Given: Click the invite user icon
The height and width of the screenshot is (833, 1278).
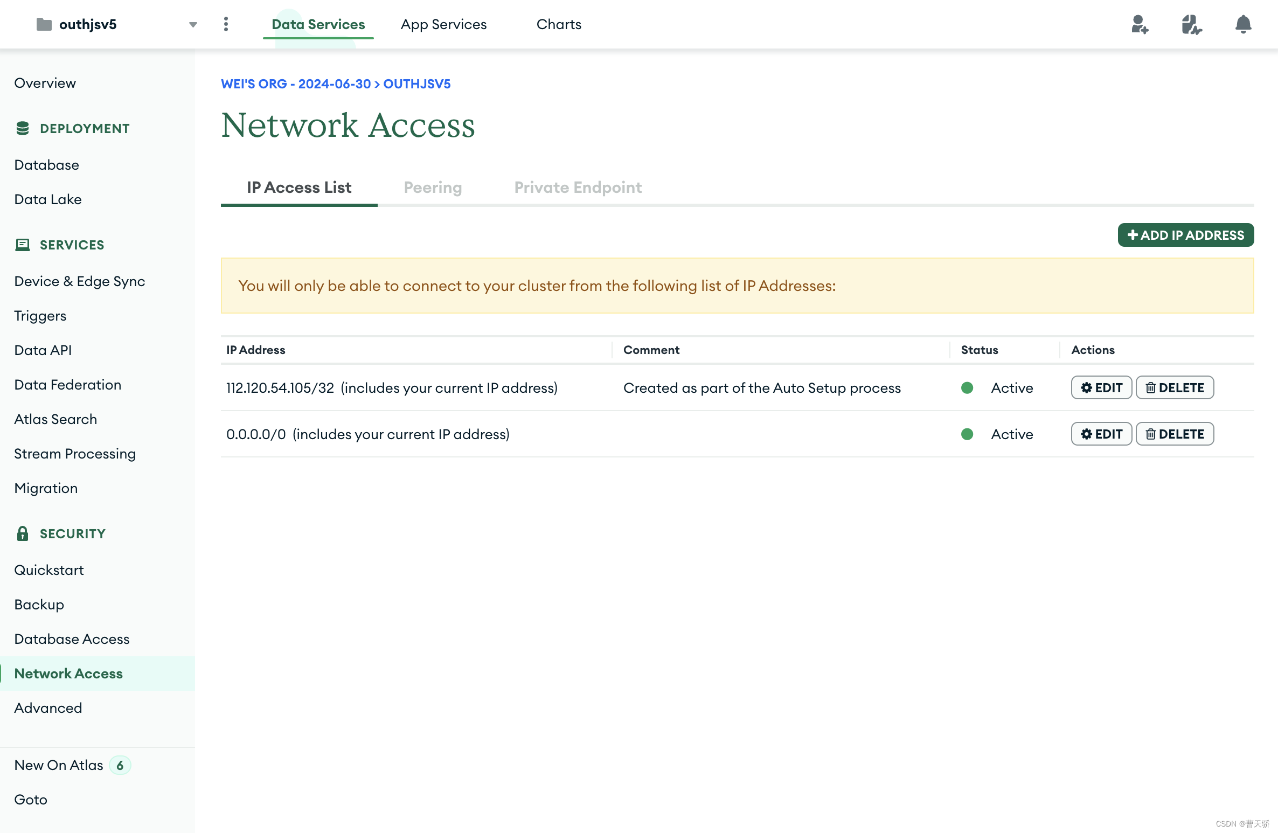Looking at the screenshot, I should pyautogui.click(x=1140, y=24).
